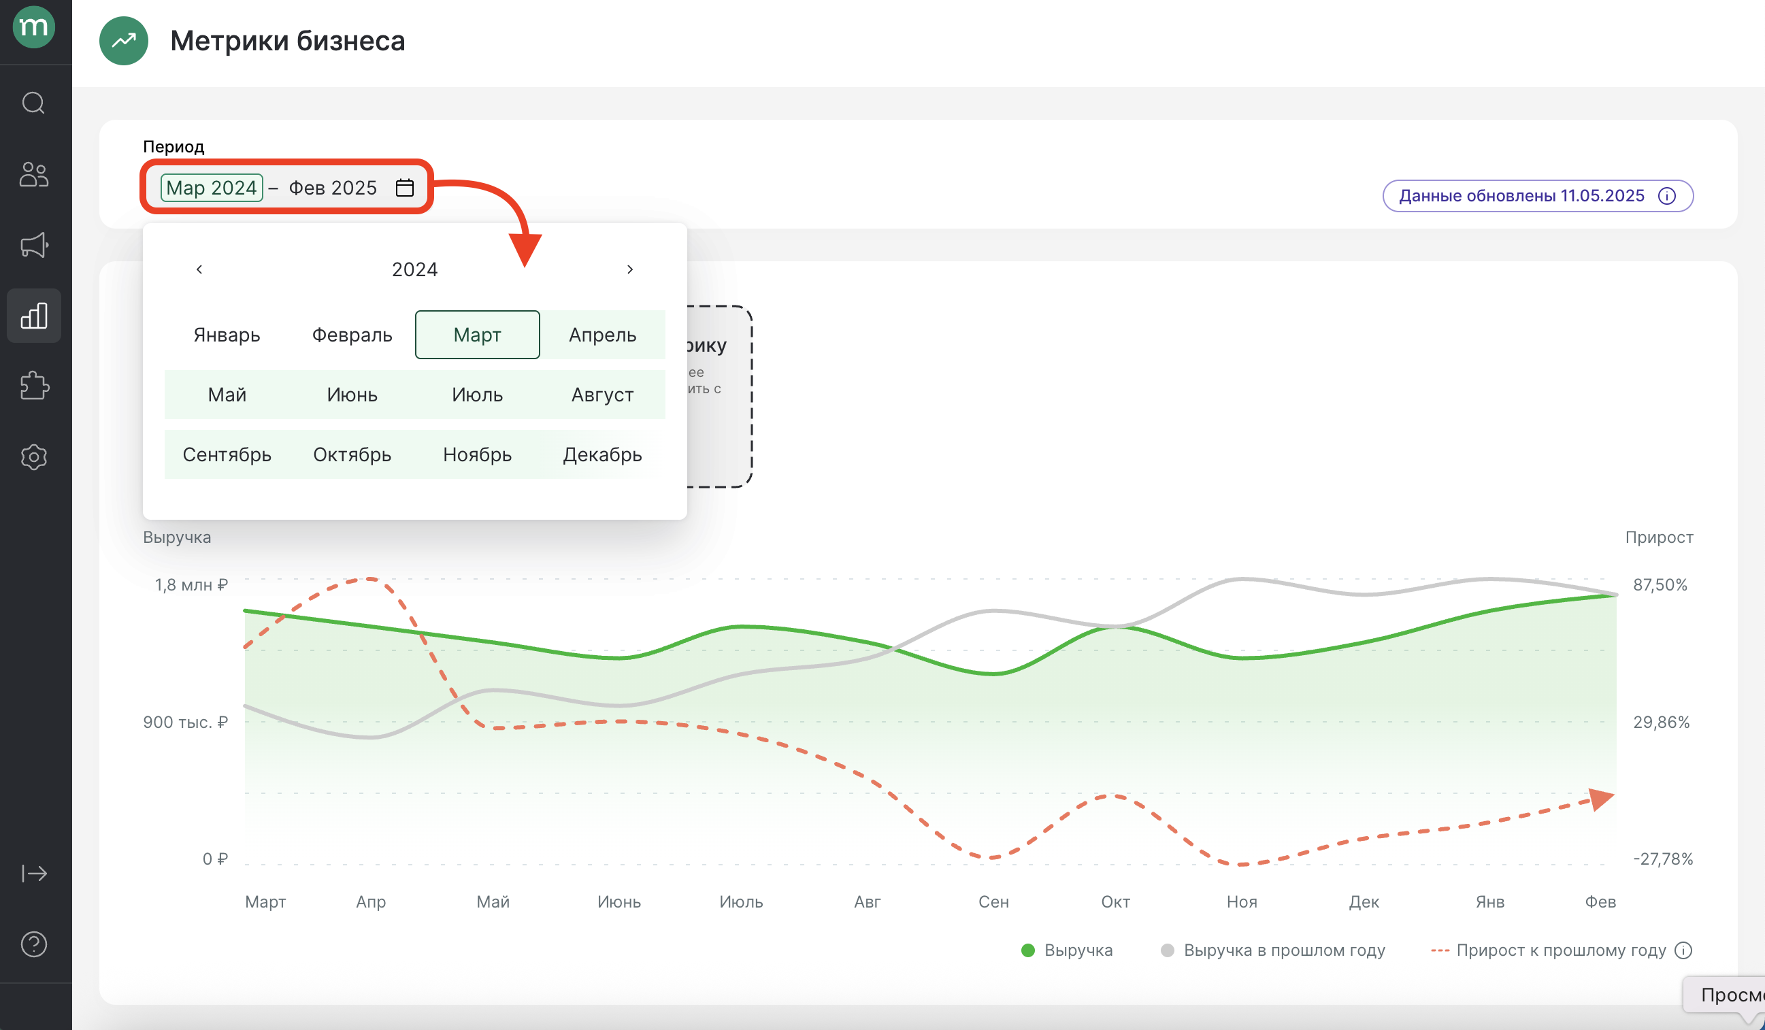Pick Март in the month picker
The image size is (1765, 1030).
tap(478, 335)
